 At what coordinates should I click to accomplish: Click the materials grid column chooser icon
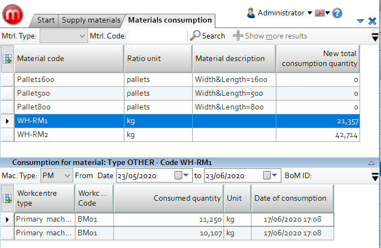tap(7, 59)
